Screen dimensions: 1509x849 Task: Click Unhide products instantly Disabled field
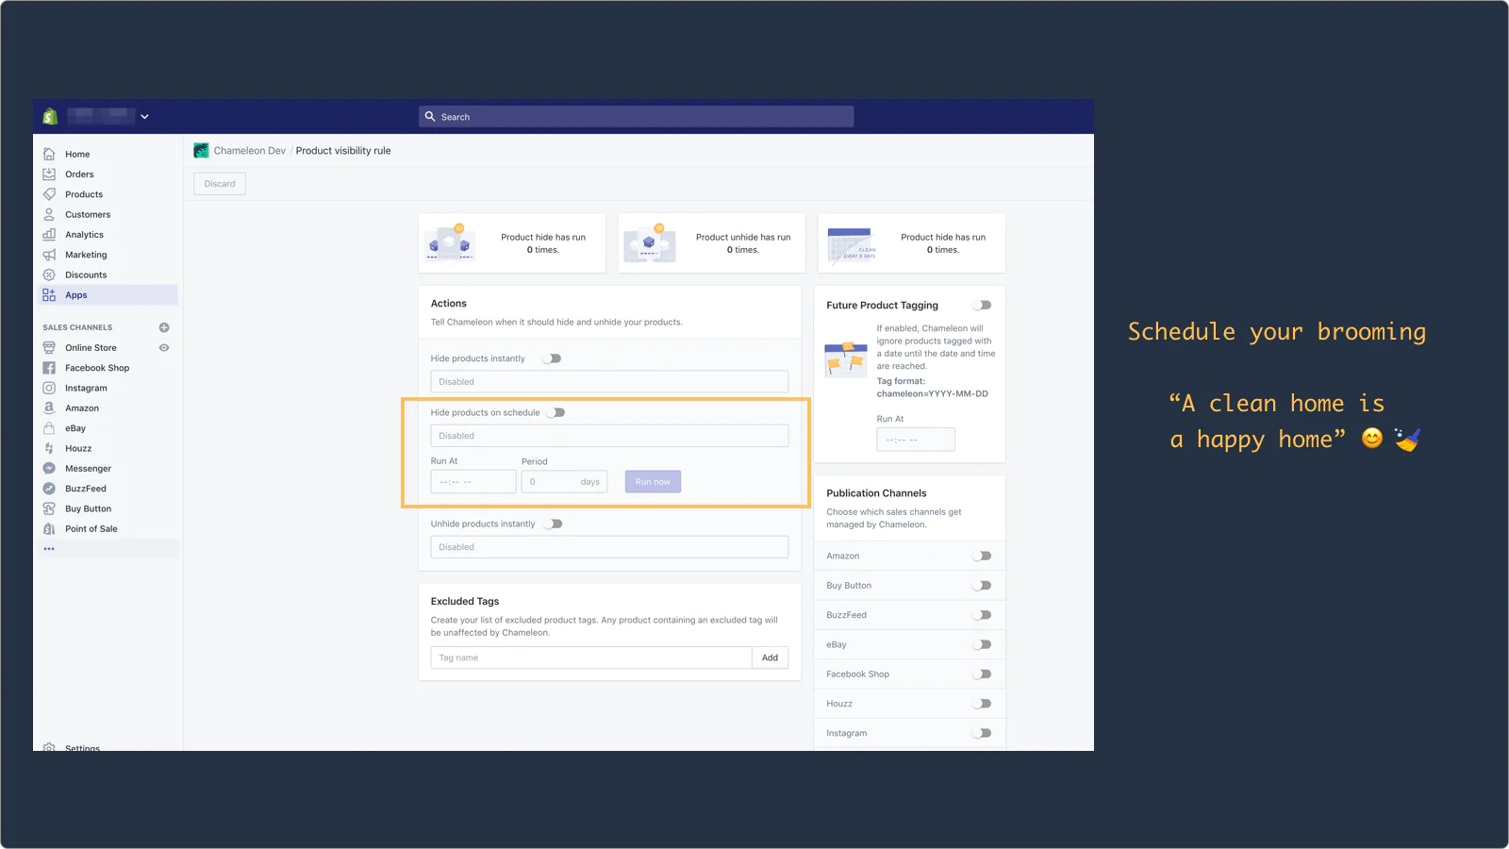(609, 547)
